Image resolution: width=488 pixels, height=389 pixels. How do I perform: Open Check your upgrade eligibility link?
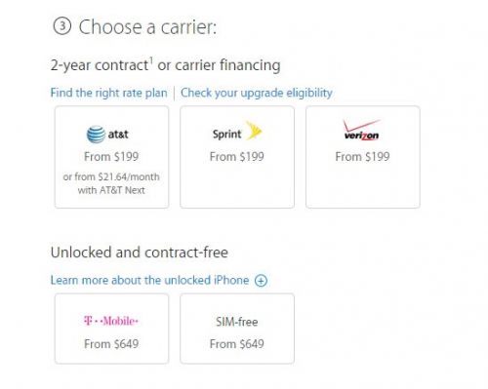[x=257, y=93]
